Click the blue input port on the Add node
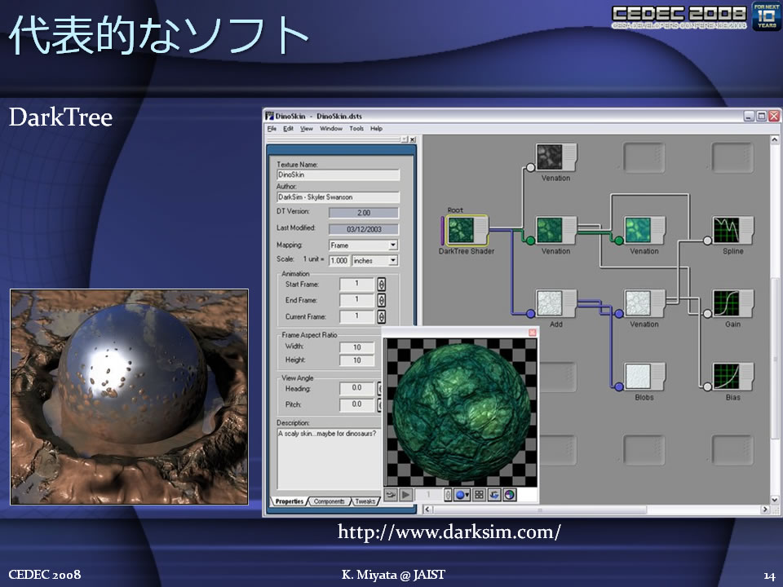 [530, 314]
